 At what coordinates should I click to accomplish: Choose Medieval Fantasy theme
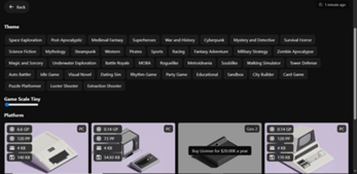tap(107, 40)
